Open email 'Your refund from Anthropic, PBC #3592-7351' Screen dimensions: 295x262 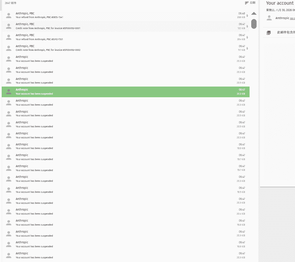pyautogui.click(x=126, y=37)
